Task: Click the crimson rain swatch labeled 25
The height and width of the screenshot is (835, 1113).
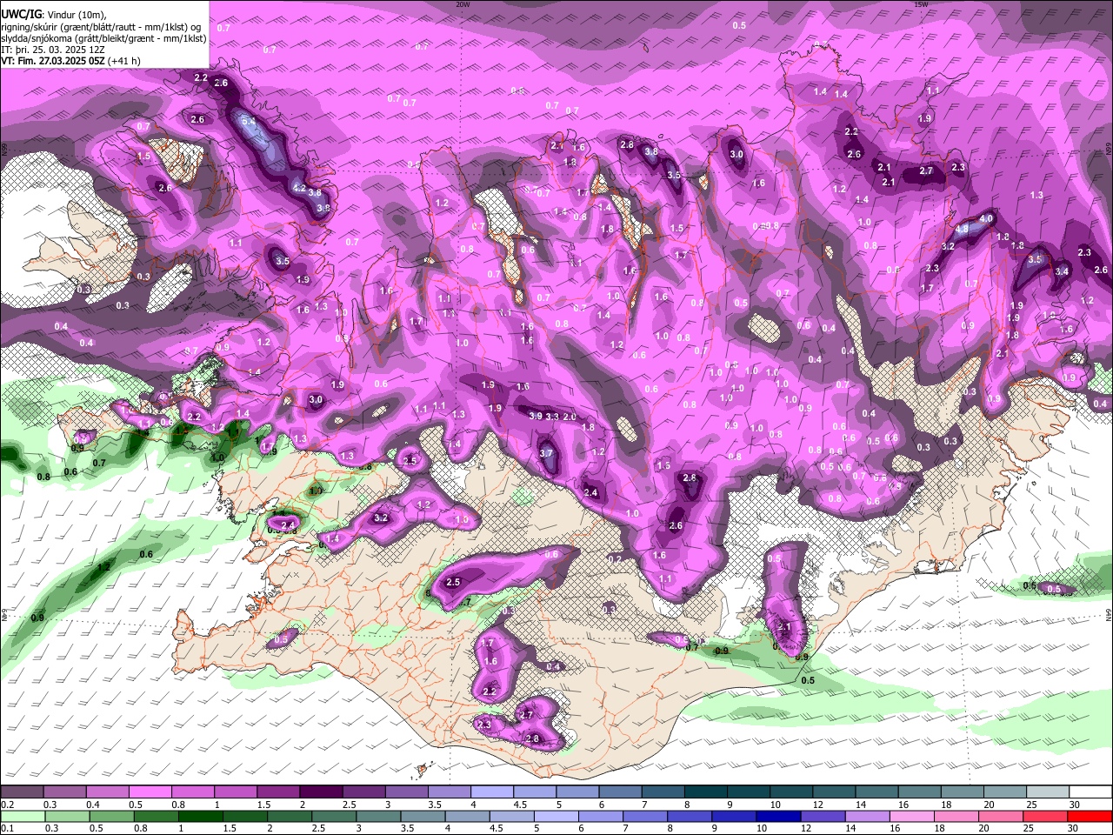Action: (x=1046, y=816)
